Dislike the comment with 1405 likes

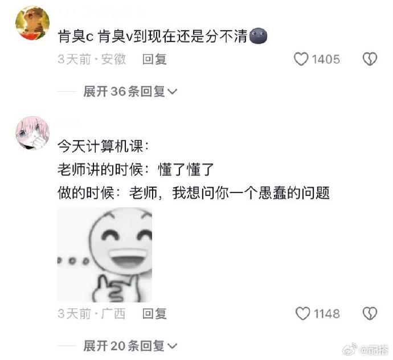[370, 59]
